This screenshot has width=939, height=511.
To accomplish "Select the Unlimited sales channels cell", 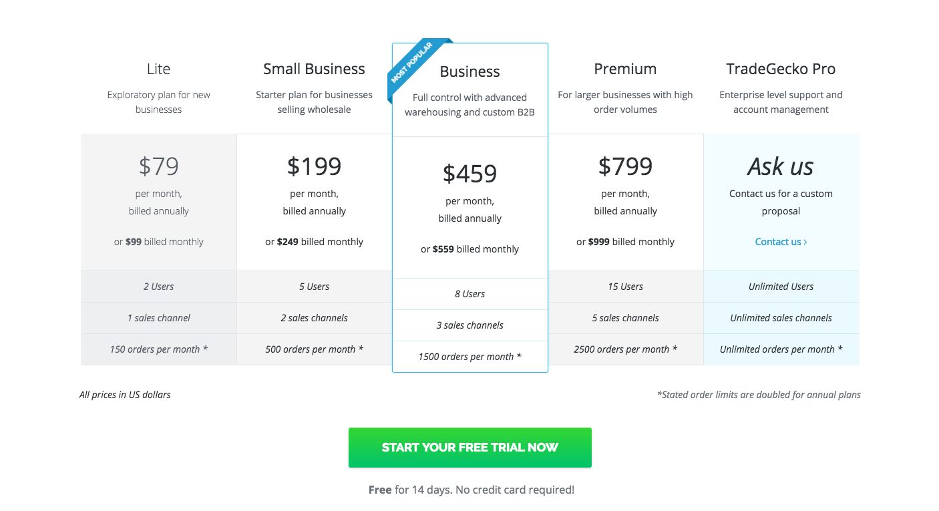I will tap(781, 317).
